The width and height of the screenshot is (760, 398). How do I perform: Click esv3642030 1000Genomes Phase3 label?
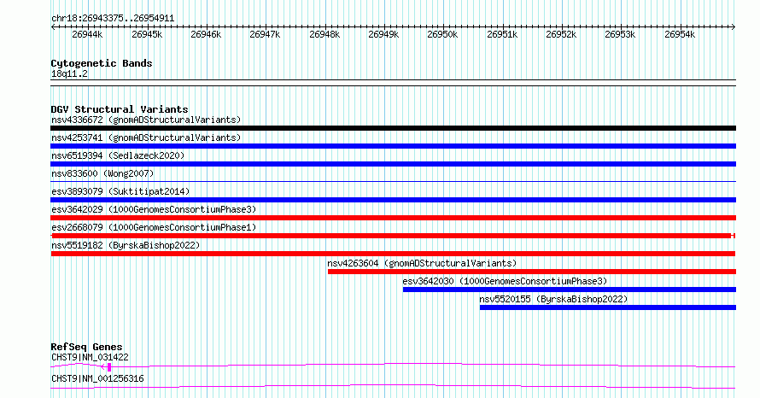pos(505,281)
